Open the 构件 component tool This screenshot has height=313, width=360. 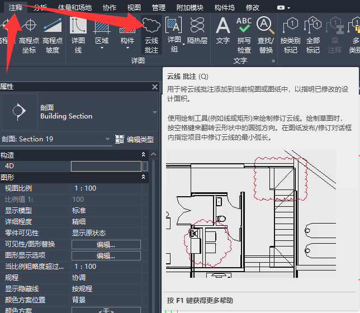coord(127,34)
